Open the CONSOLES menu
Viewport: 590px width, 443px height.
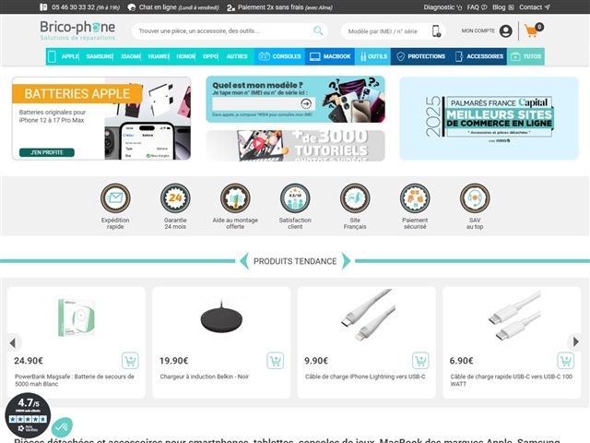[279, 56]
